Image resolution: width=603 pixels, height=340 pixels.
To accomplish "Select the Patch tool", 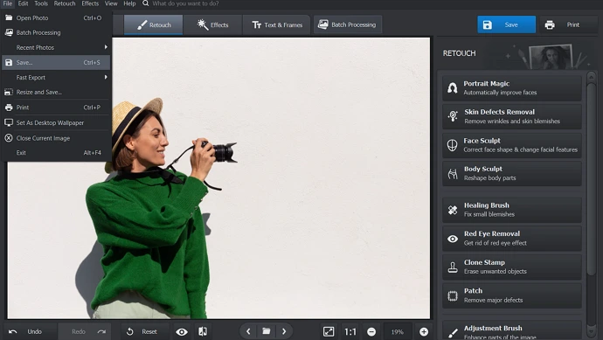I will pos(512,295).
